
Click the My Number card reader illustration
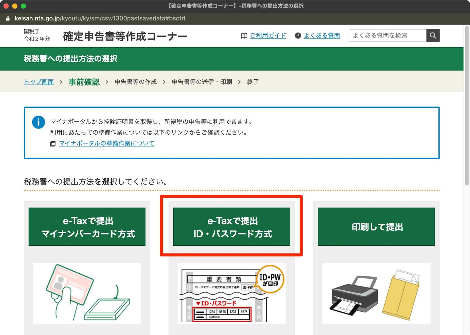tap(87, 293)
